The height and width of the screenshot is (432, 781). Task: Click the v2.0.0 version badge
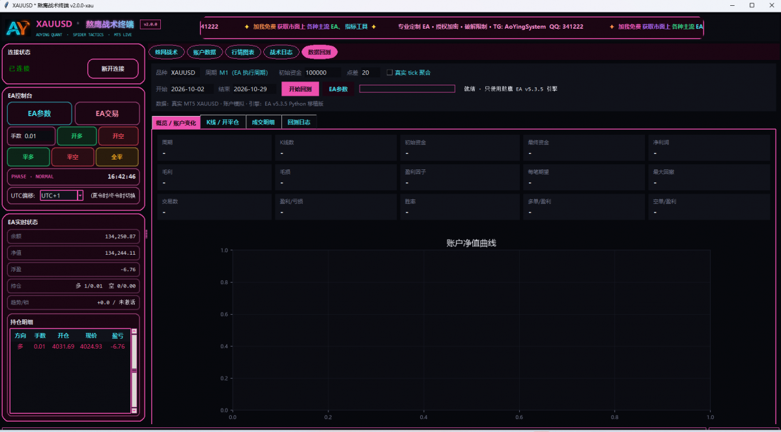[x=150, y=24]
